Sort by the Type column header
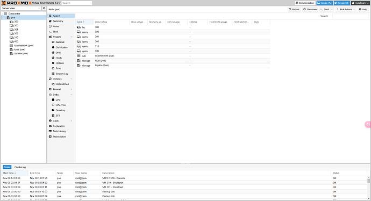Screen dimensions: 371x201 click(x=84, y=22)
